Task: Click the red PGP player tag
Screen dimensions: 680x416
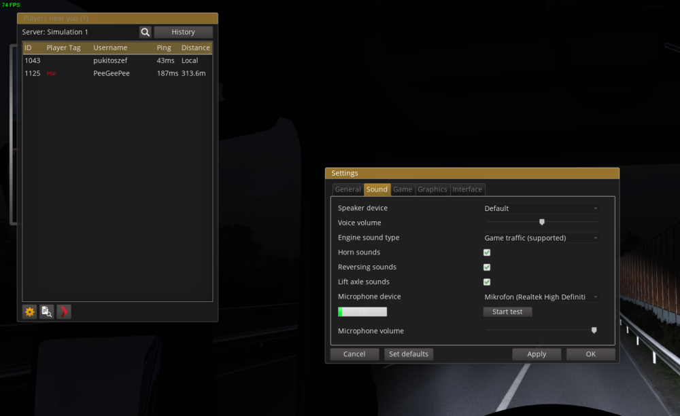Action: [51, 73]
